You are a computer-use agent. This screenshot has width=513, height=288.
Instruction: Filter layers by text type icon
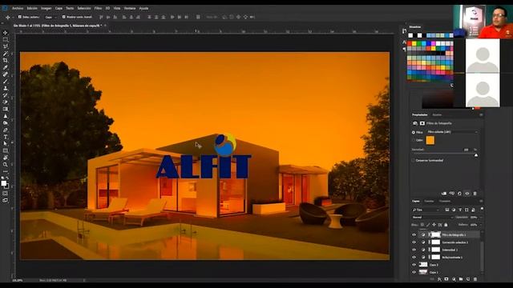click(460, 210)
